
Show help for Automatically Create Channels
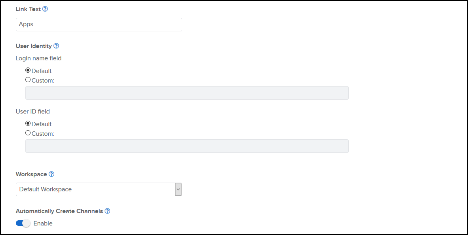(107, 211)
